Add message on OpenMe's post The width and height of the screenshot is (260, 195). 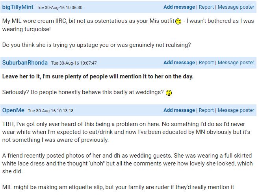point(179,110)
